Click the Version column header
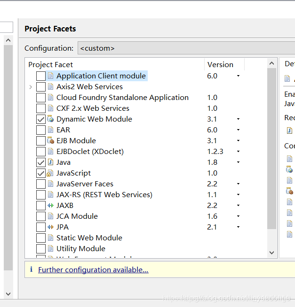 click(224, 64)
